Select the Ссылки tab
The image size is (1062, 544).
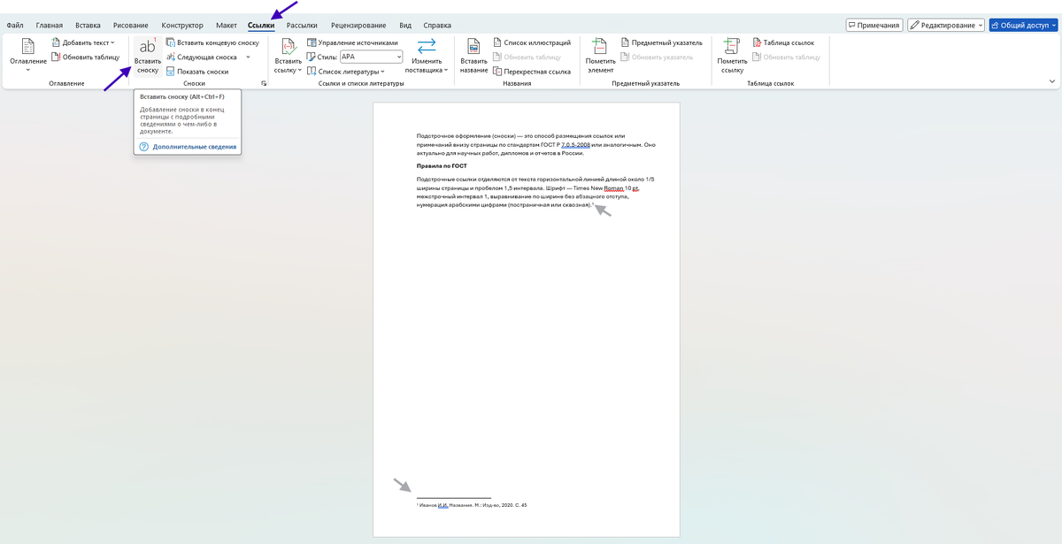[x=261, y=26]
